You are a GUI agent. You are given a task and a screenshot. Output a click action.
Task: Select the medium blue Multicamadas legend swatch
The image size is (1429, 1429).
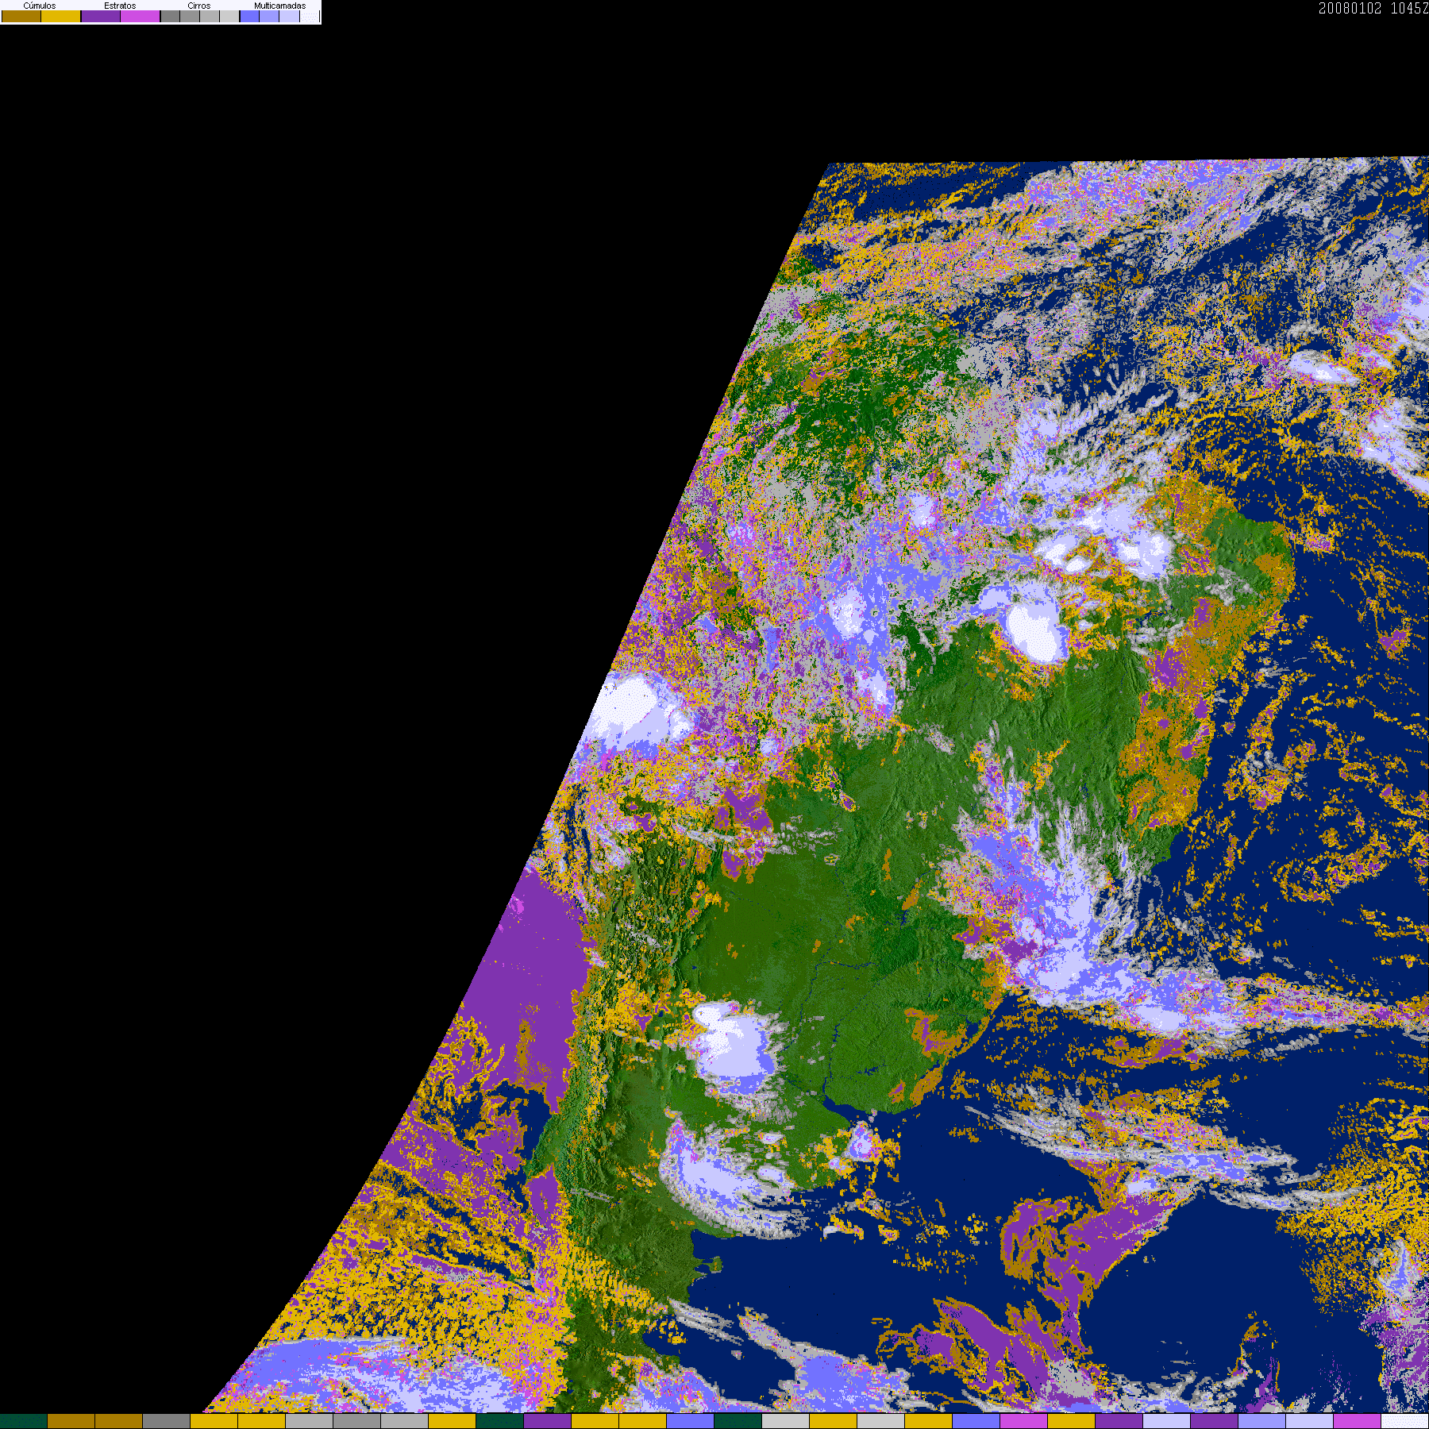pos(270,17)
